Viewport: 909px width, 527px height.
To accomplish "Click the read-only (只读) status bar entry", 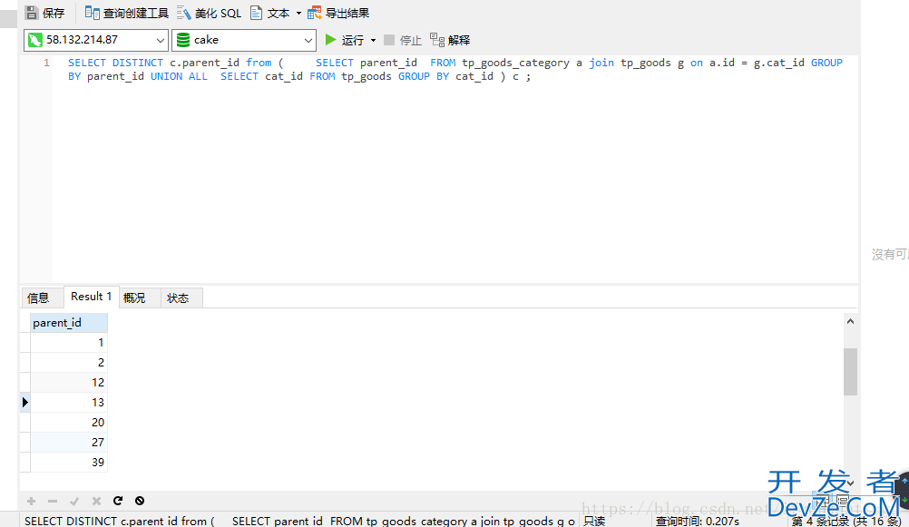I will (x=594, y=522).
